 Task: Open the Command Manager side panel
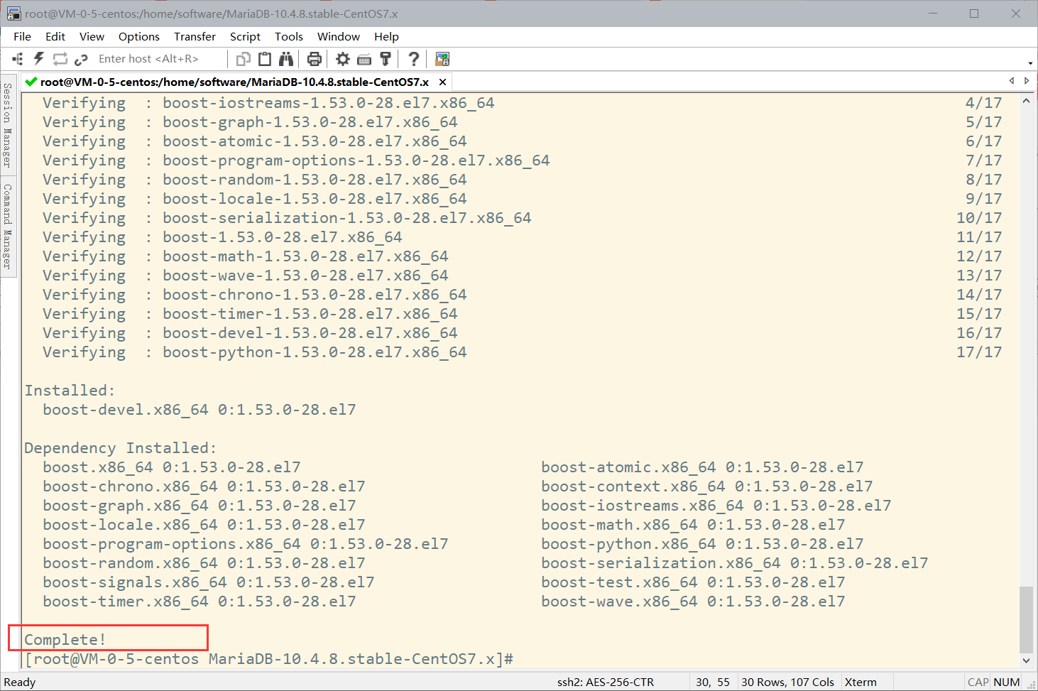pos(8,227)
